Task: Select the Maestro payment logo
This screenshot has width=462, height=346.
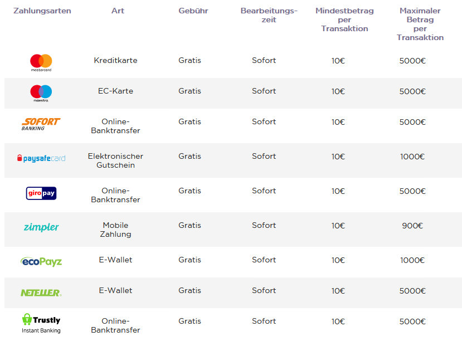Action: (41, 94)
